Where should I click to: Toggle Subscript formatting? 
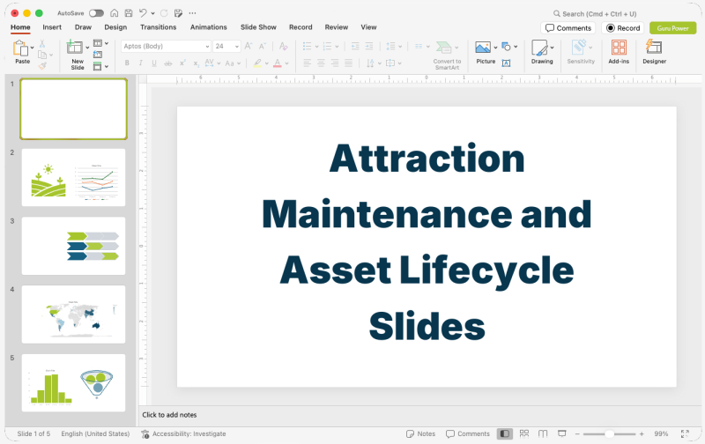tap(196, 63)
